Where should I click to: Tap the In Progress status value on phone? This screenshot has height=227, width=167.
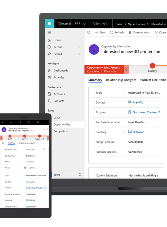[x=30, y=162]
